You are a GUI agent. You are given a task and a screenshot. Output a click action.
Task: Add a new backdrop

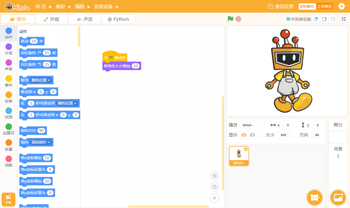[338, 198]
